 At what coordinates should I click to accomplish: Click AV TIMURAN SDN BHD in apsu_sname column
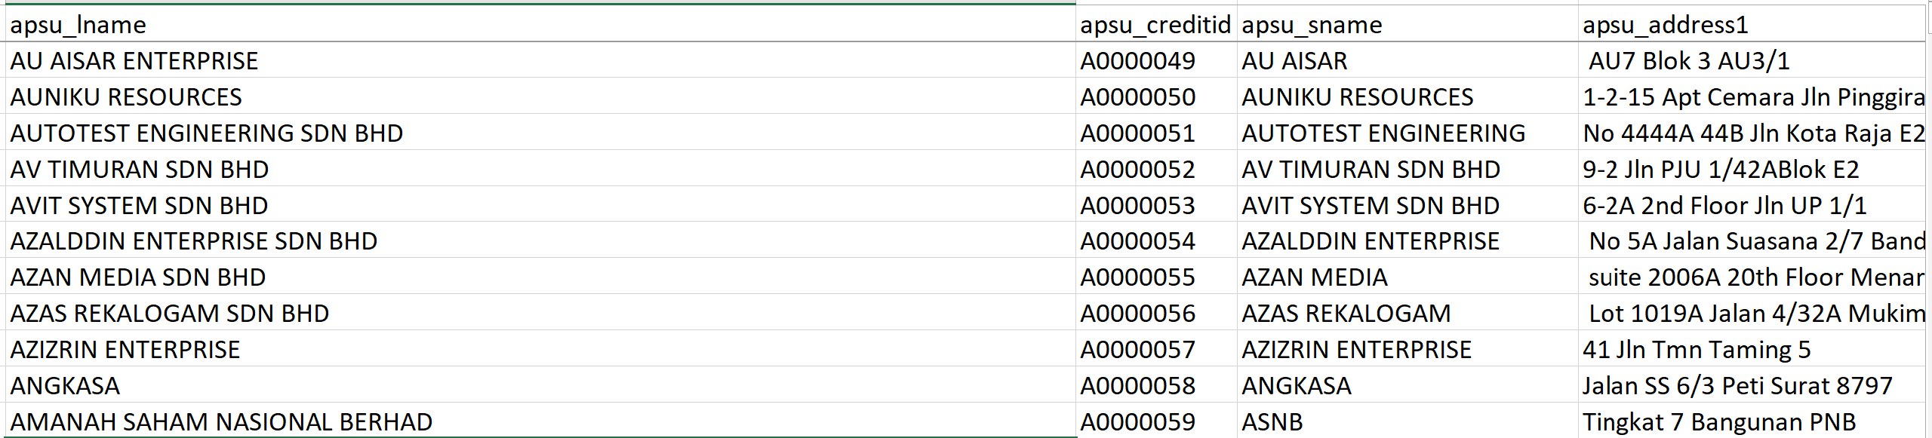(x=1407, y=169)
